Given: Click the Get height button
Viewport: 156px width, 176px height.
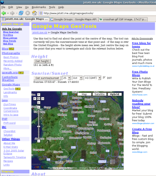Looking at the screenshot, I should coord(42,61).
